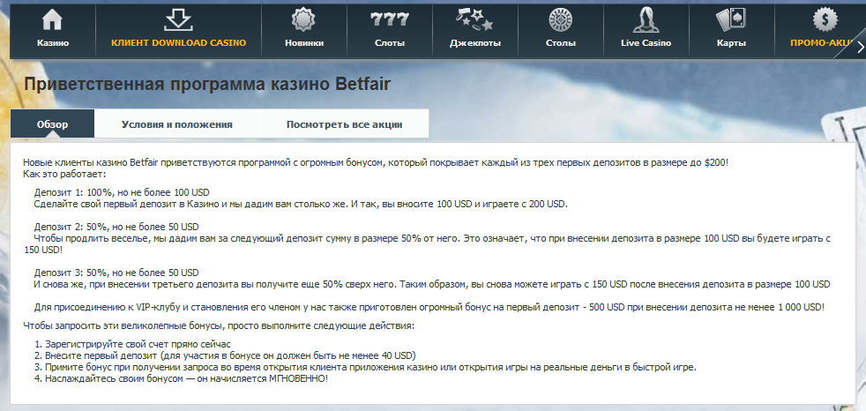The height and width of the screenshot is (411, 866).
Task: Expand navigation with the right arrow
Action: [x=860, y=48]
